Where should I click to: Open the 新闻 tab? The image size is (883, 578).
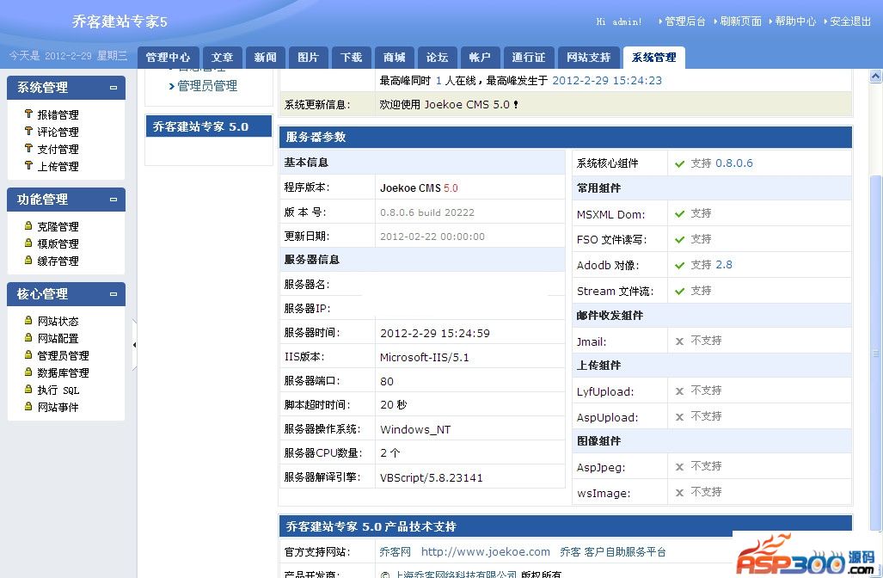coord(265,58)
